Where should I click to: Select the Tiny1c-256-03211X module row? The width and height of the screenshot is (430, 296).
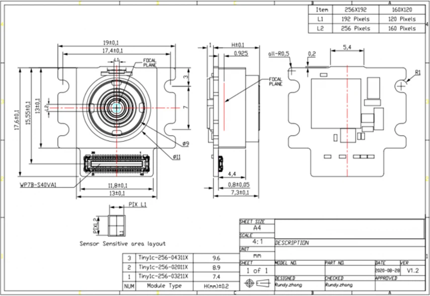pos(181,276)
